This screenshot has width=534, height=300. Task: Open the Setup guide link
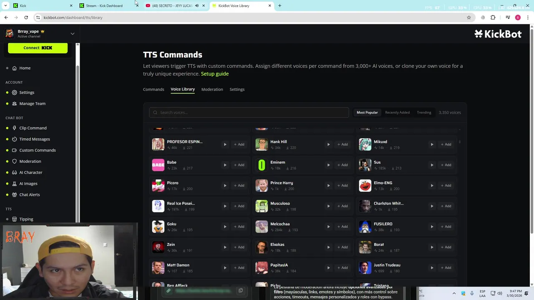click(215, 74)
